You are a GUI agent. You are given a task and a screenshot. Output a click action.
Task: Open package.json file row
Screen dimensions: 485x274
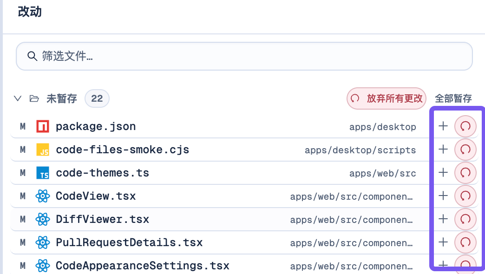pos(244,126)
